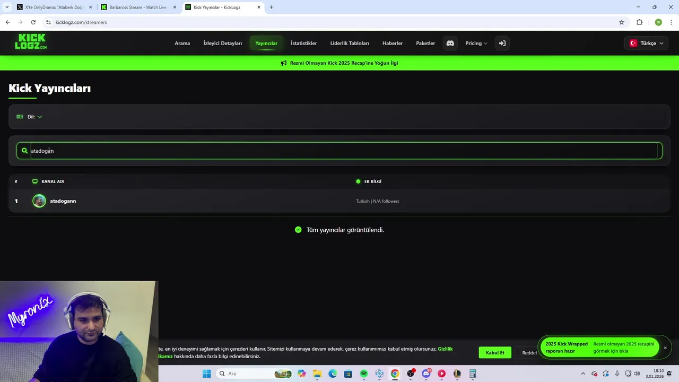The width and height of the screenshot is (679, 382).
Task: Open the Gizlilik privacy policy link
Action: pyautogui.click(x=445, y=349)
